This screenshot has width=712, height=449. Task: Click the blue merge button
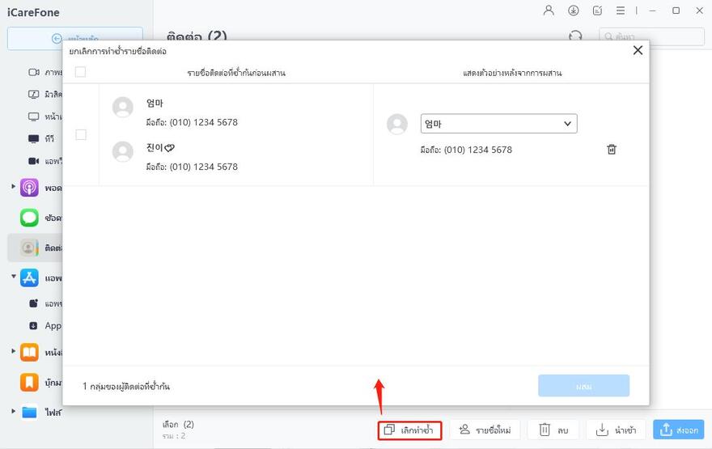click(x=584, y=386)
